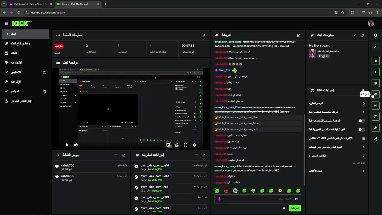Pop out the إجراءات المشرف panel
Image resolution: width=382 pixels, height=215 pixels.
(203, 155)
